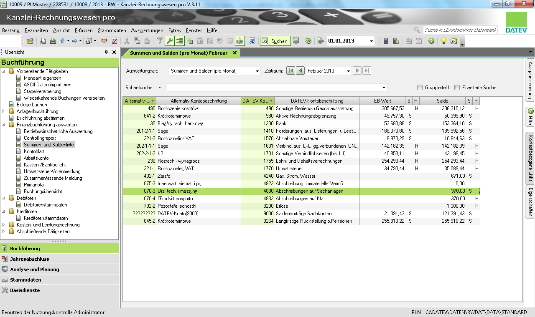The width and height of the screenshot is (535, 317).
Task: Click the handshake toolbar icon
Action: 104,41
